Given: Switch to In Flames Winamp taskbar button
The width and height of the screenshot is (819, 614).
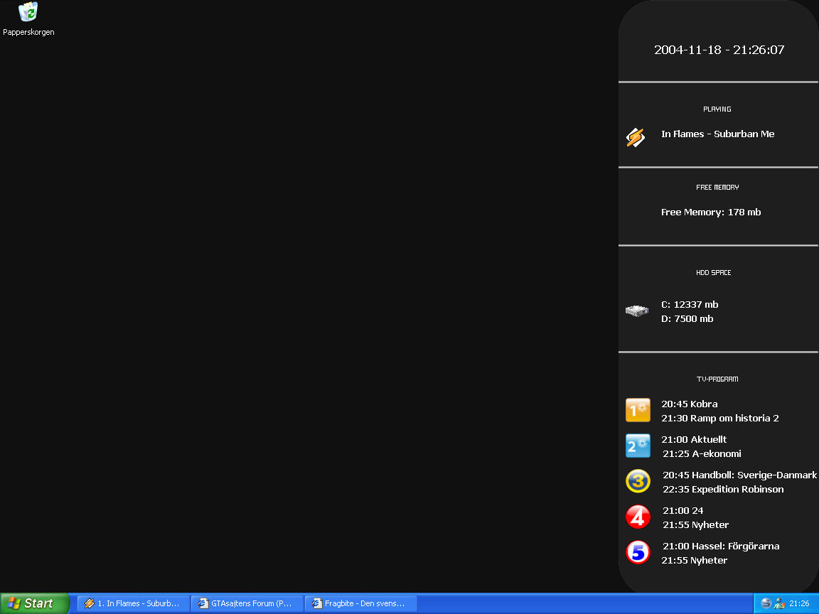Looking at the screenshot, I should 133,603.
